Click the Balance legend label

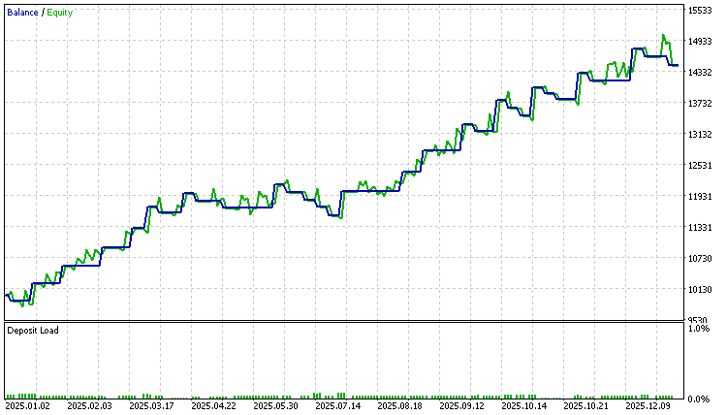click(x=22, y=13)
